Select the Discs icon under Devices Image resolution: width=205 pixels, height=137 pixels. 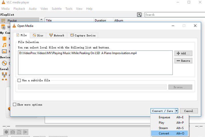click(x=4, y=63)
